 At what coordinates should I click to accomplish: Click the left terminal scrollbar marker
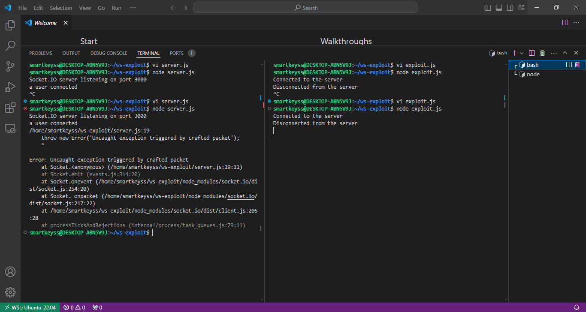tap(260, 98)
